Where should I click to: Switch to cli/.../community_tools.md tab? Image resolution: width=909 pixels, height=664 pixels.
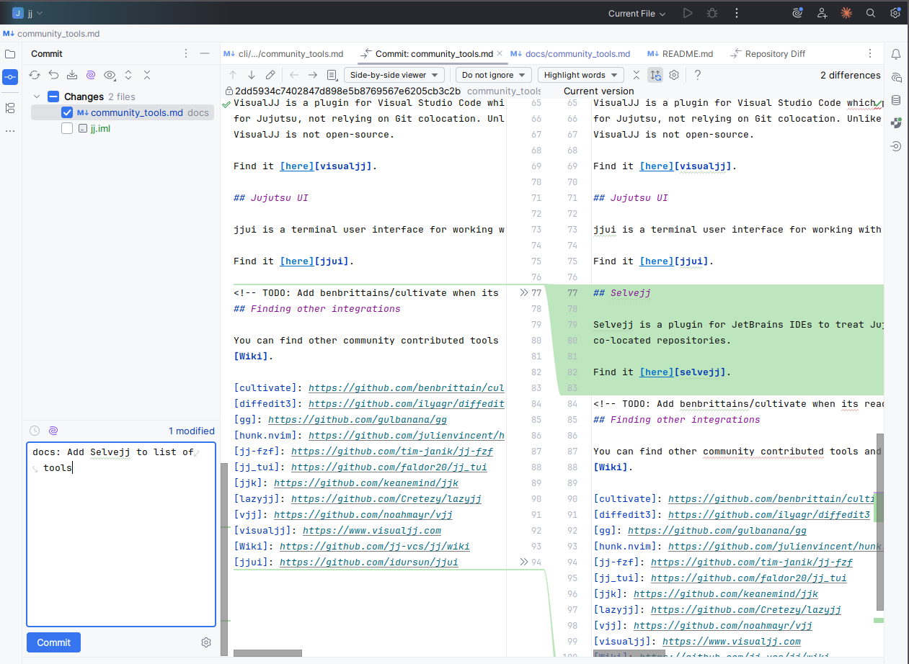pyautogui.click(x=283, y=53)
